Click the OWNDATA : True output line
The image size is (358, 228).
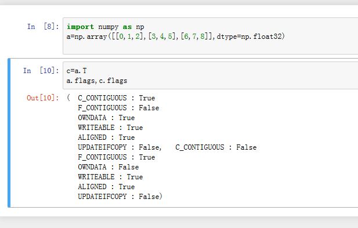click(106, 118)
